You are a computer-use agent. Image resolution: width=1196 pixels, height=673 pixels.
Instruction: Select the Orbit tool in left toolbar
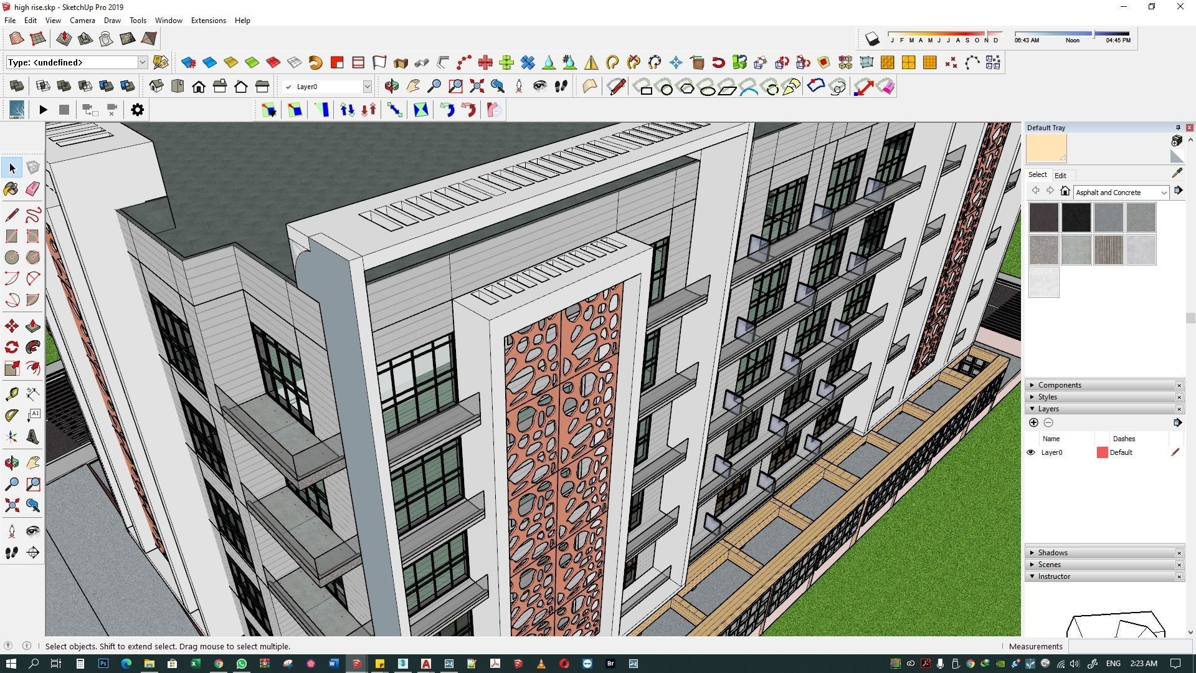point(12,462)
